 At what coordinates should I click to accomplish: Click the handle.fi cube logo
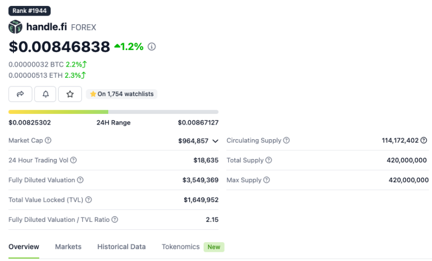pyautogui.click(x=16, y=27)
